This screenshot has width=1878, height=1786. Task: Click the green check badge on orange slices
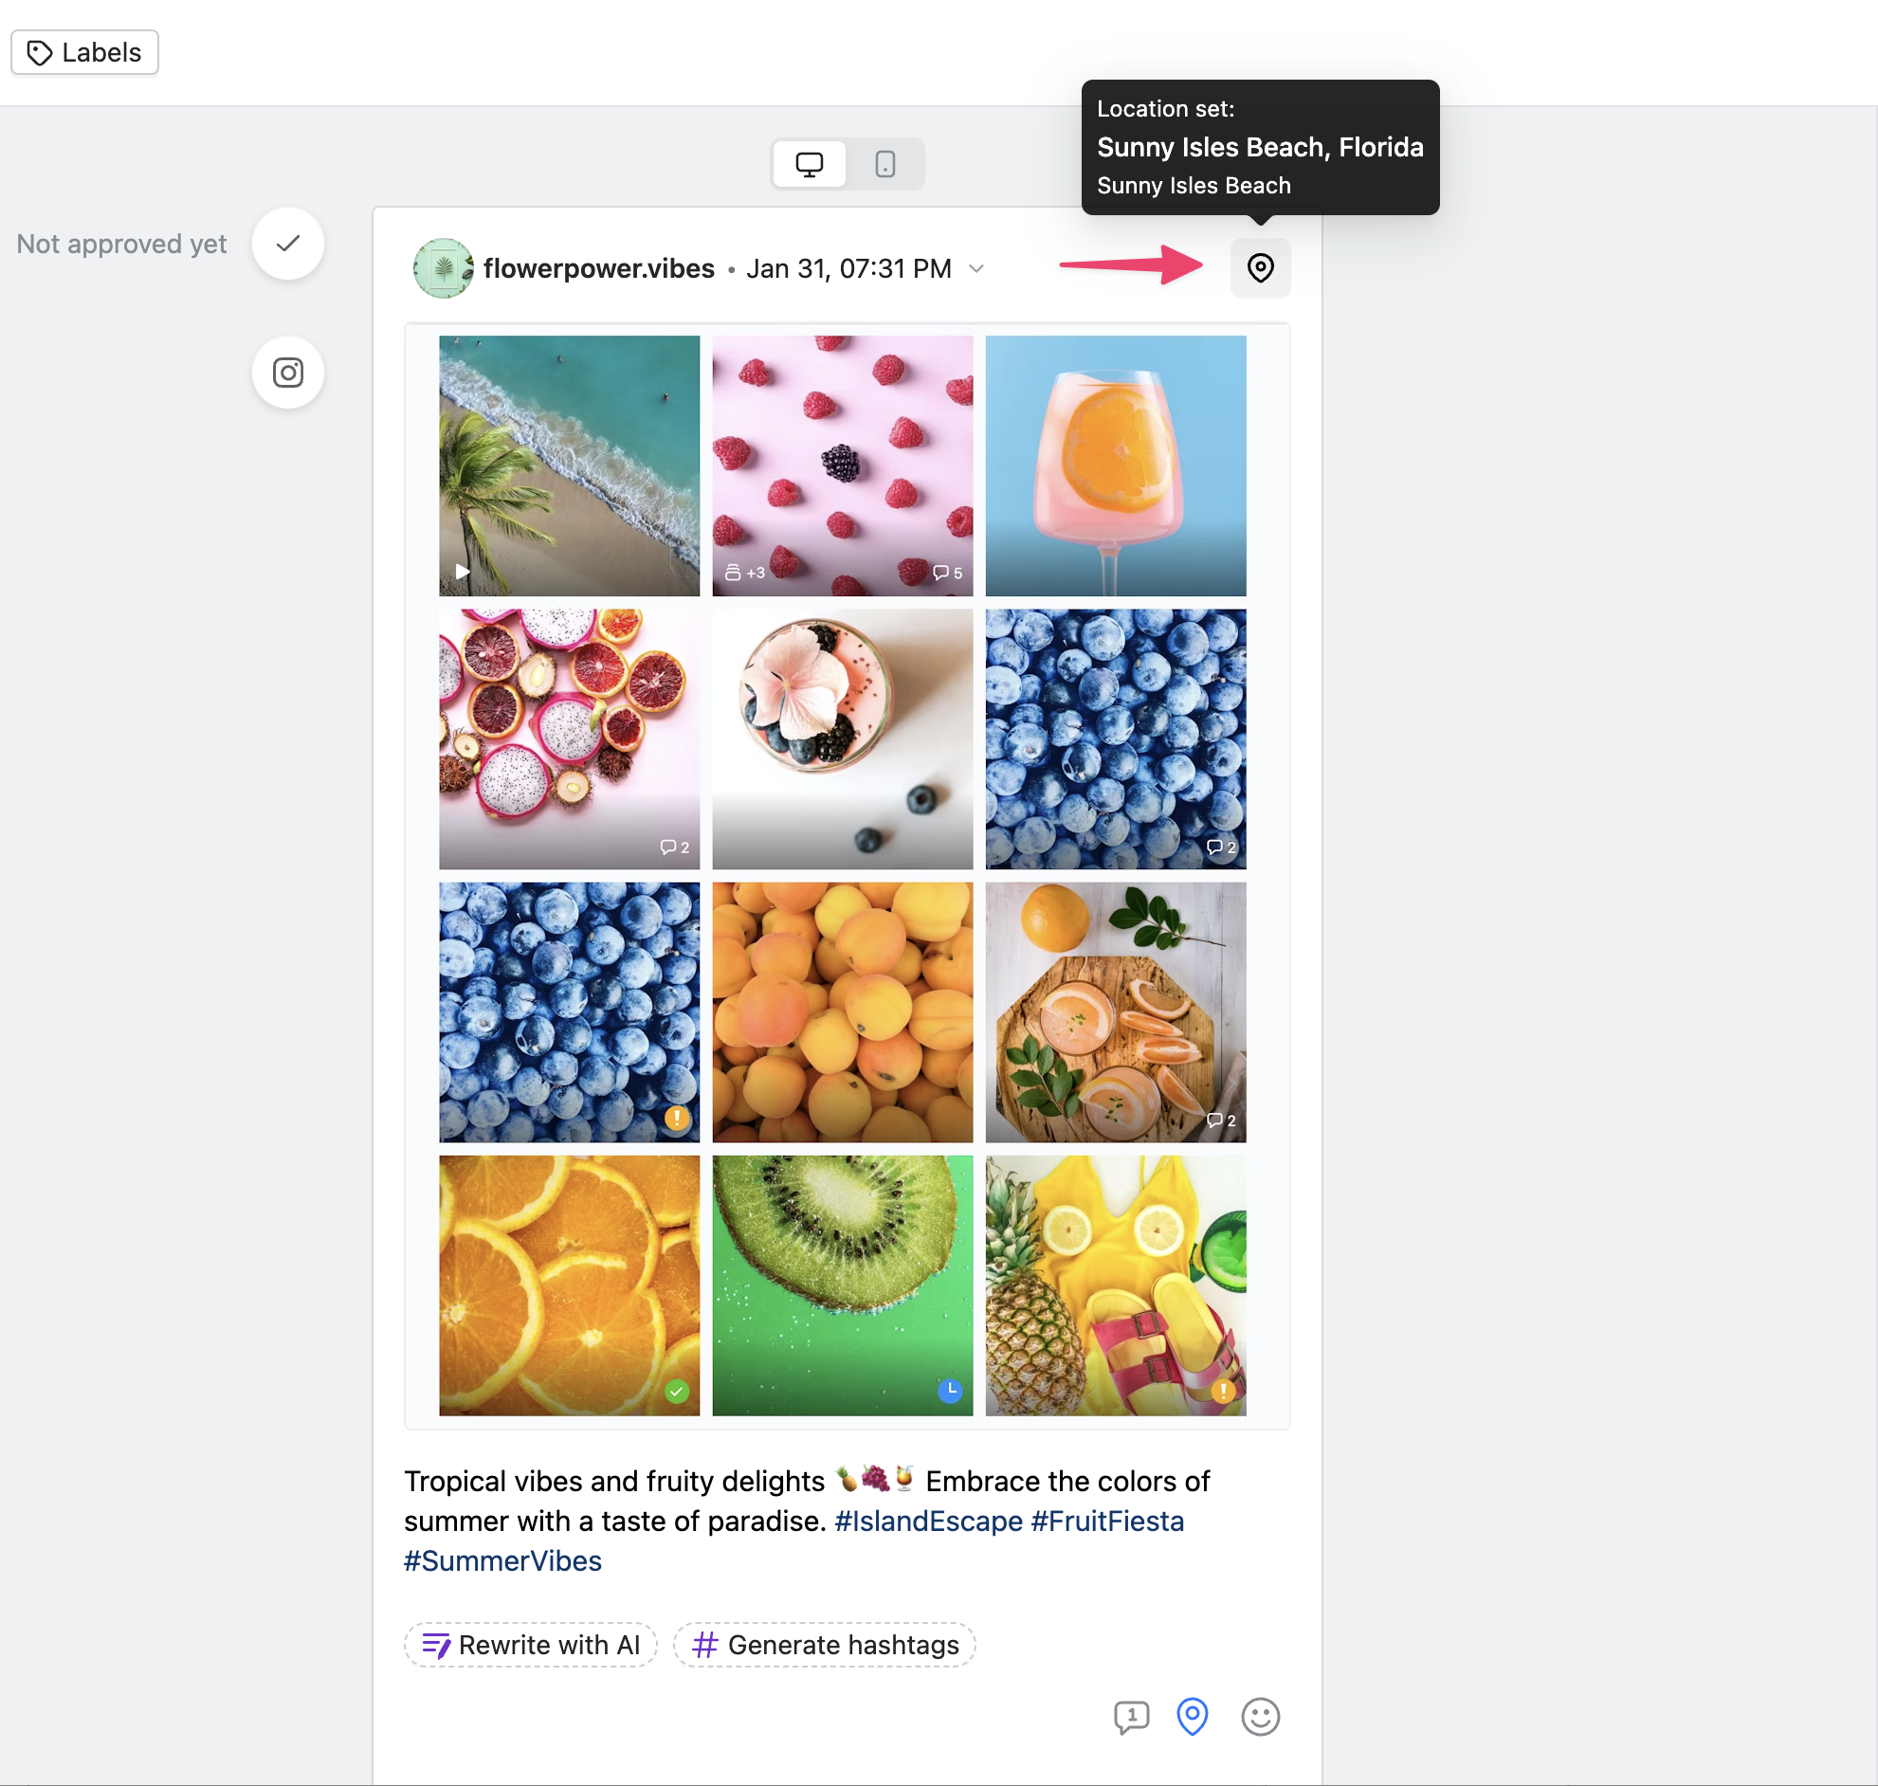coord(676,1392)
